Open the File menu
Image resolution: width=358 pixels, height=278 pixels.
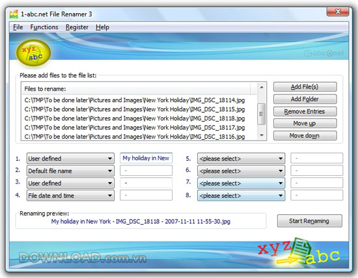click(18, 27)
